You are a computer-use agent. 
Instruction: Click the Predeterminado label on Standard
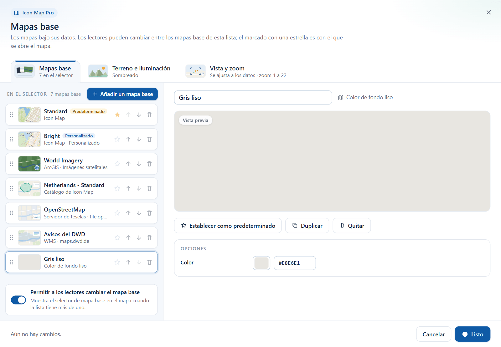pos(89,111)
